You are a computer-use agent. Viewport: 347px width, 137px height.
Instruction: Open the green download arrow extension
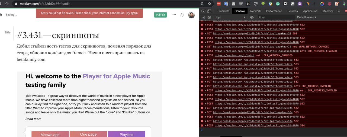[263, 4]
